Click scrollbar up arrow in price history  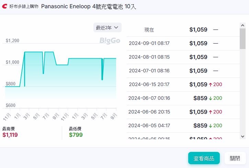[x=242, y=26]
